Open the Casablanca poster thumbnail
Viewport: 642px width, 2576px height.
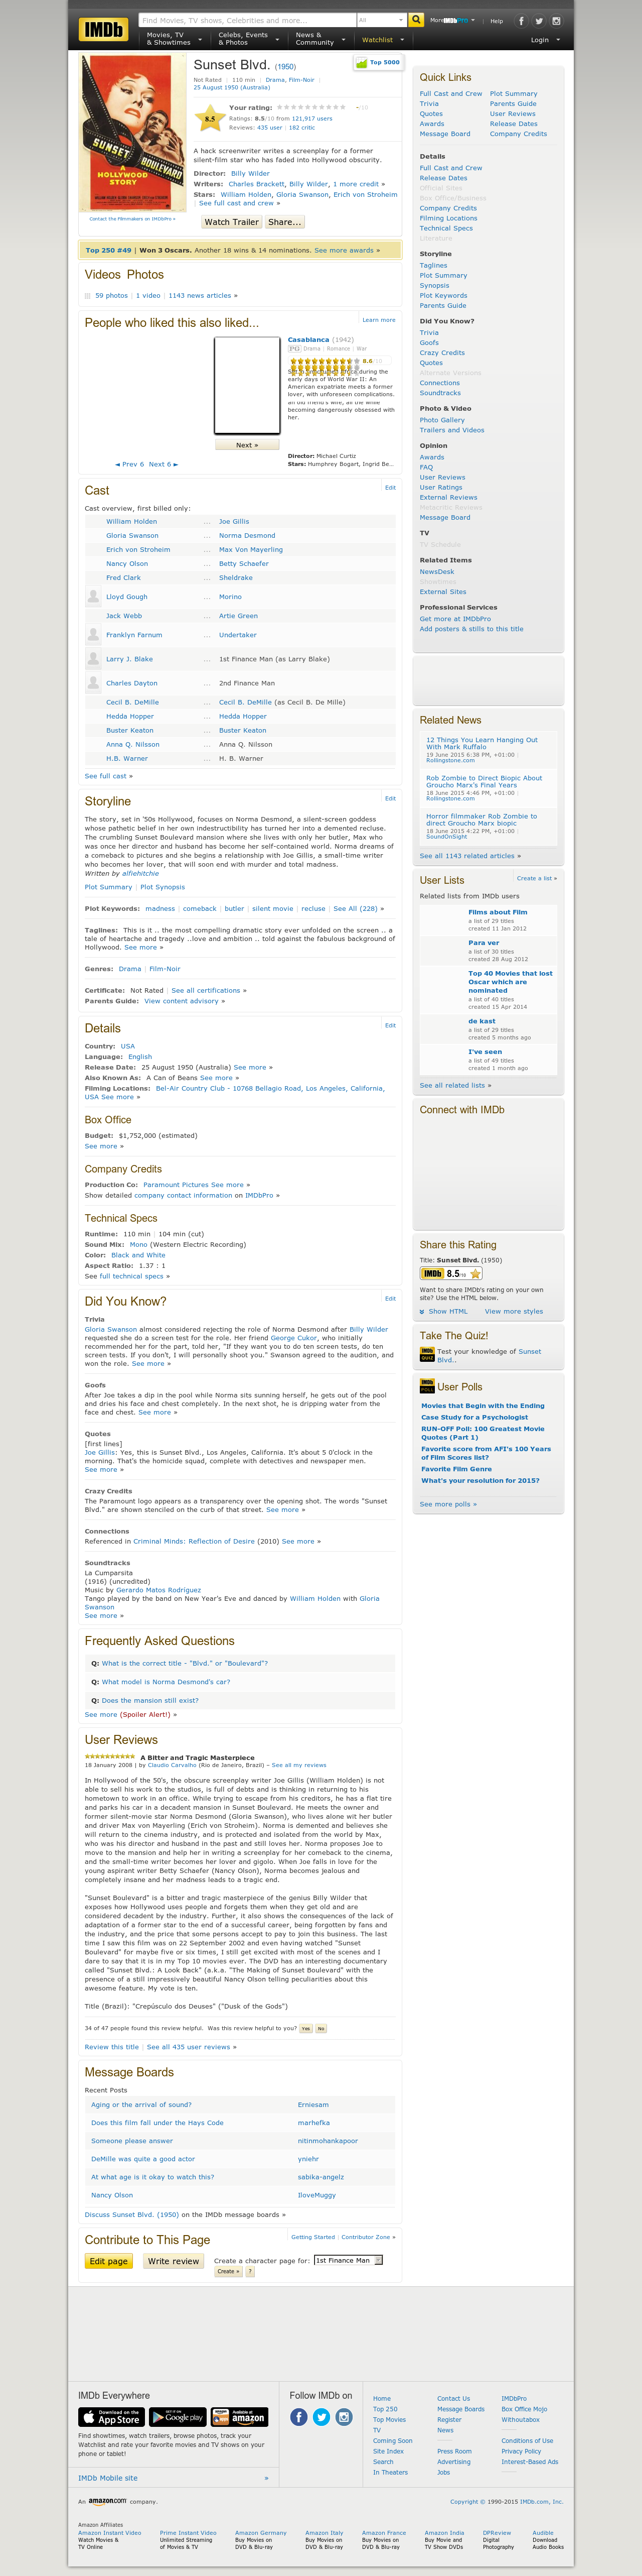click(x=247, y=386)
